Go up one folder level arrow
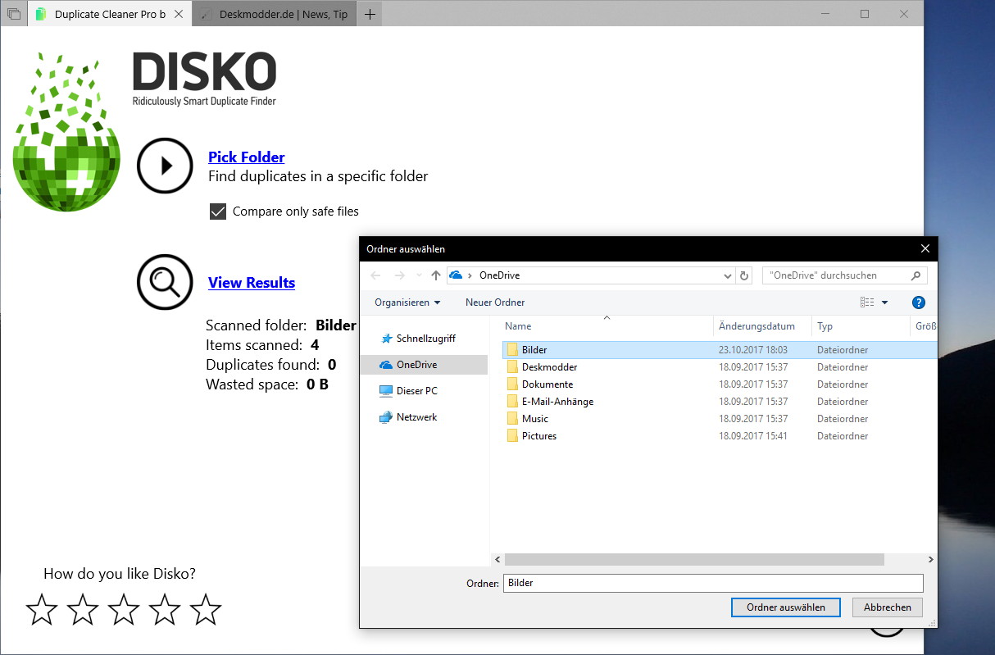The width and height of the screenshot is (995, 655). [x=436, y=275]
